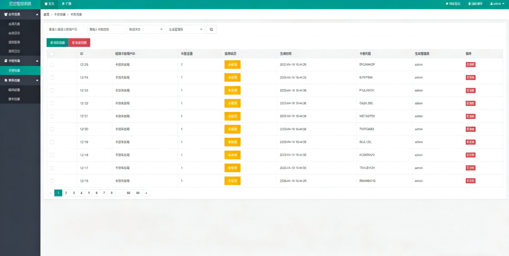Go to page 2 in pagination
This screenshot has width=509, height=256.
[x=66, y=193]
